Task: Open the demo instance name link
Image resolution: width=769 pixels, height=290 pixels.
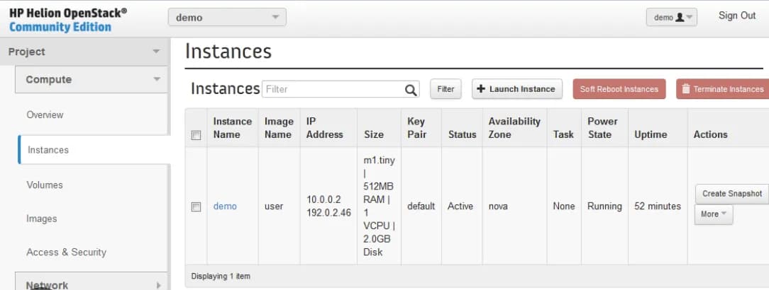Action: pyautogui.click(x=225, y=207)
